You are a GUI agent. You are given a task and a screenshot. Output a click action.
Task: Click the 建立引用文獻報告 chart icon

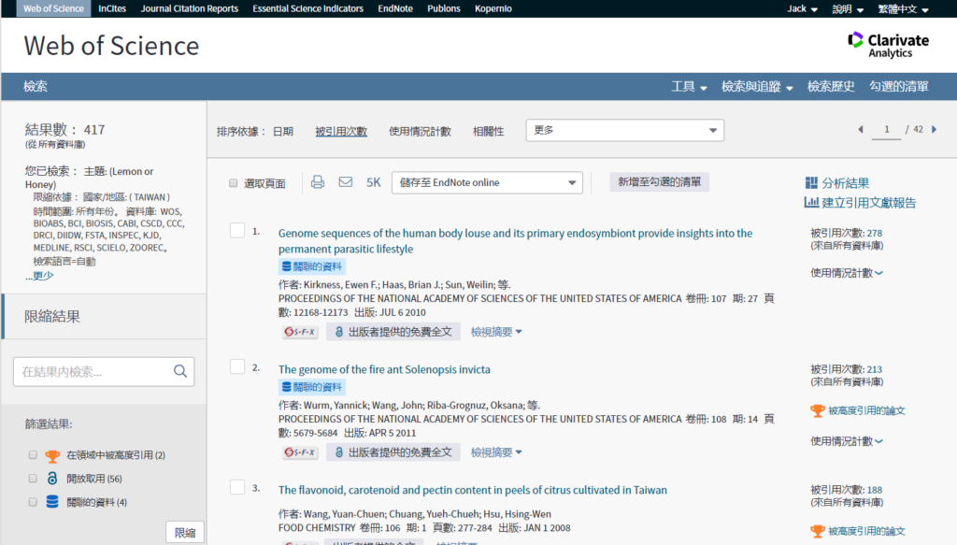811,203
